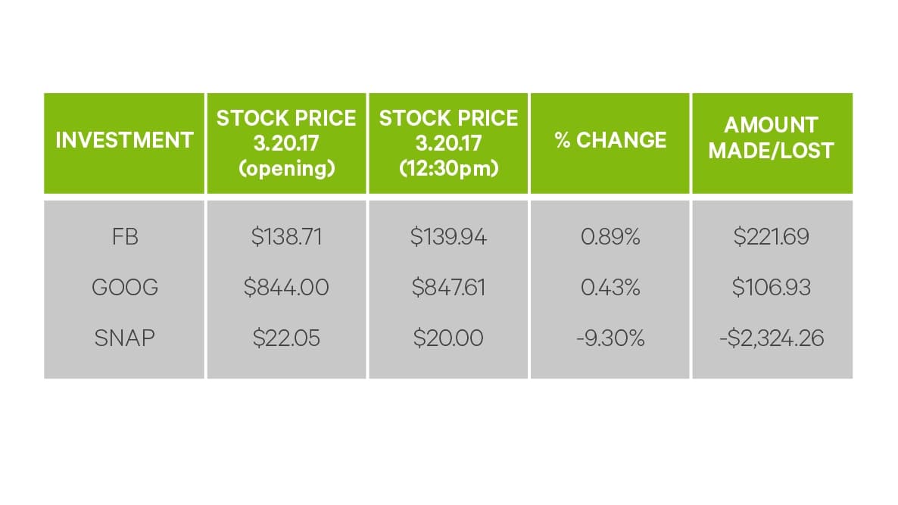Screen dimensions: 898x505
Task: Click the $221.69 amount made
Action: 772,237
